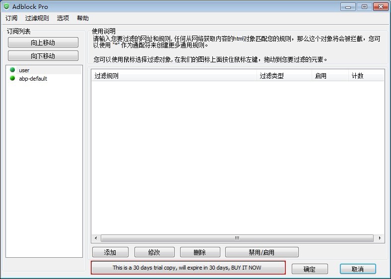Open the 帮助 menu
Image resolution: width=391 pixels, height=279 pixels.
coord(83,18)
